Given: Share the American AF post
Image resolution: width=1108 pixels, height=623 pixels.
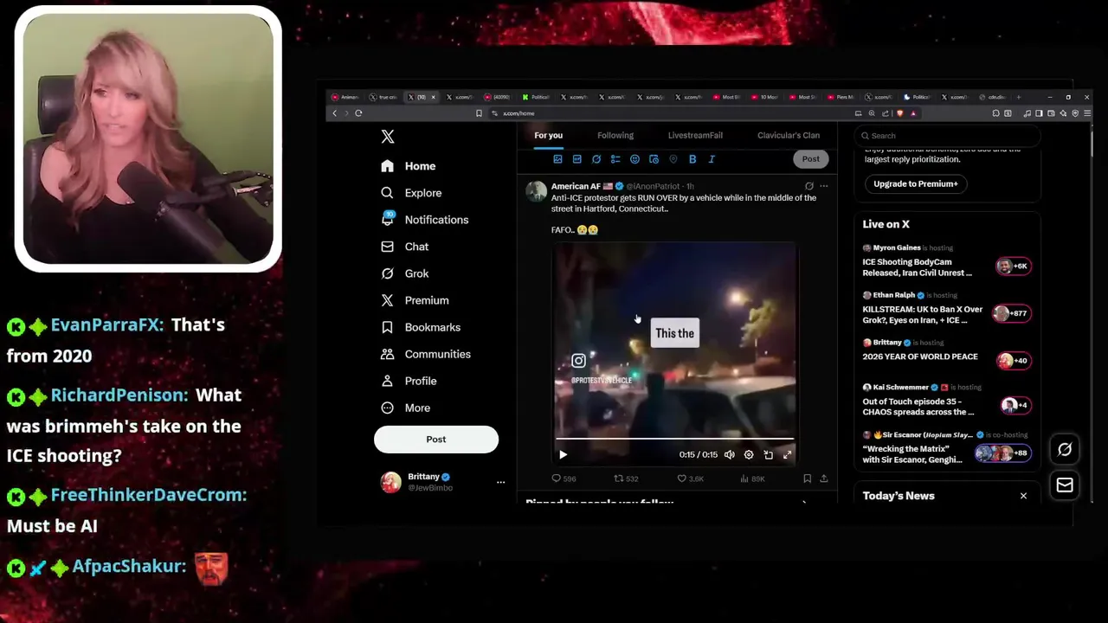Looking at the screenshot, I should click(x=824, y=478).
